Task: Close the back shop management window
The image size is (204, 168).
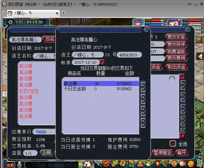Action: click(x=188, y=30)
